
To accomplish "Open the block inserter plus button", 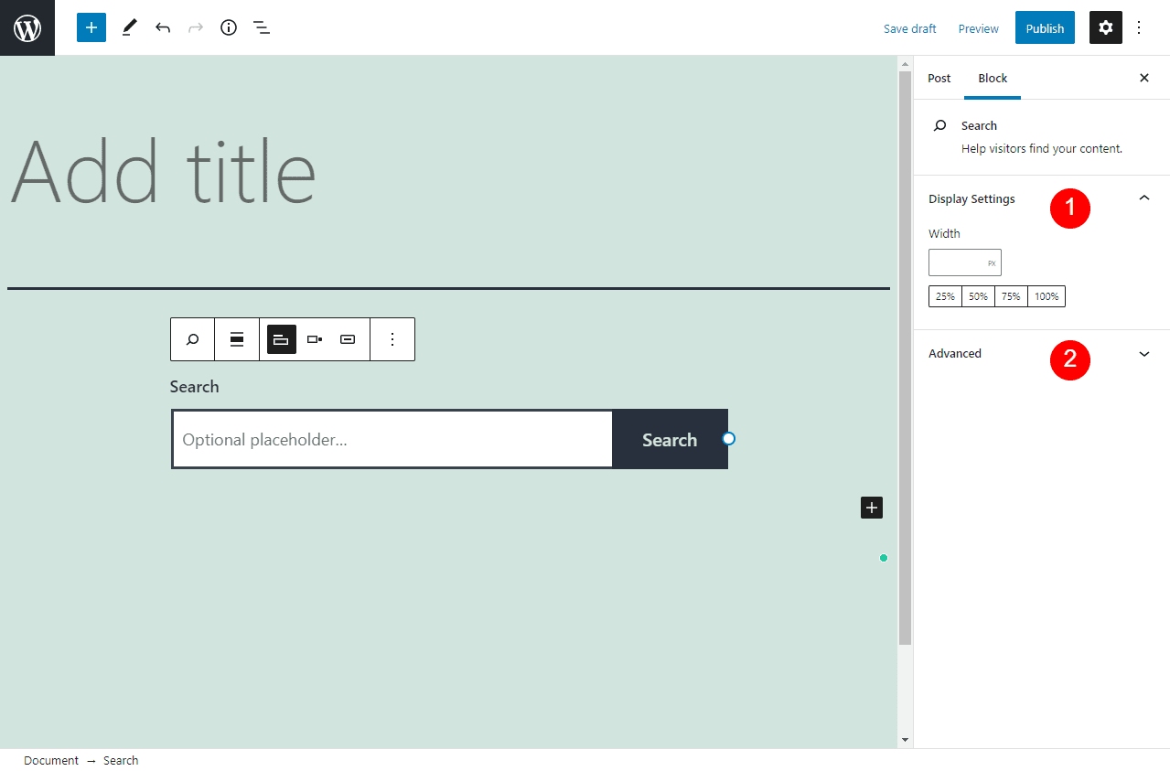I will 91,27.
